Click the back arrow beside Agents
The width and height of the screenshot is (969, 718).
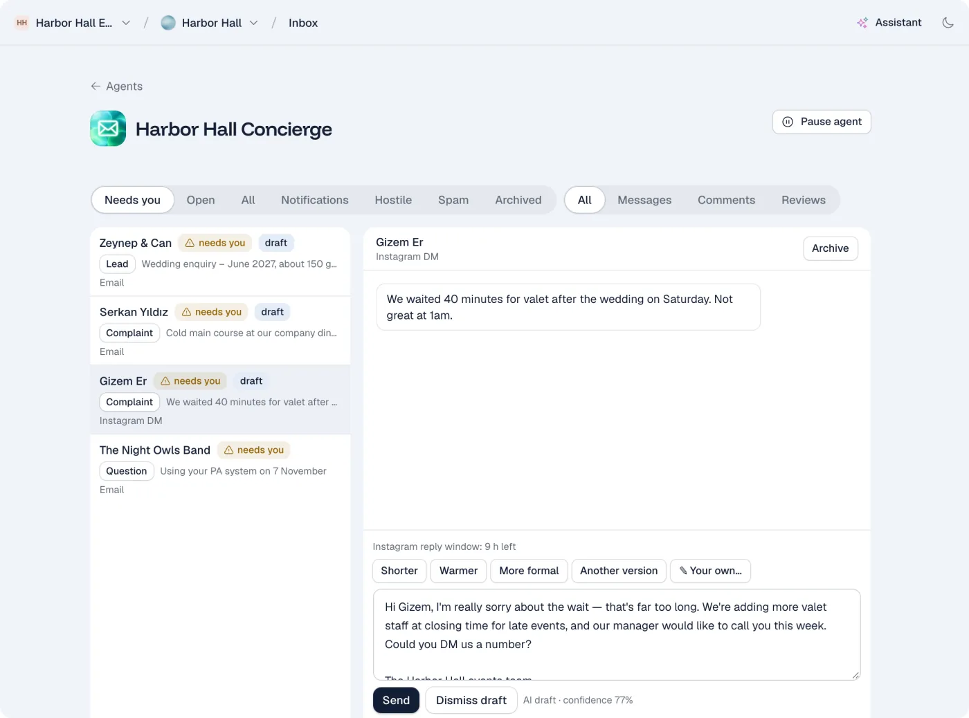pos(96,86)
